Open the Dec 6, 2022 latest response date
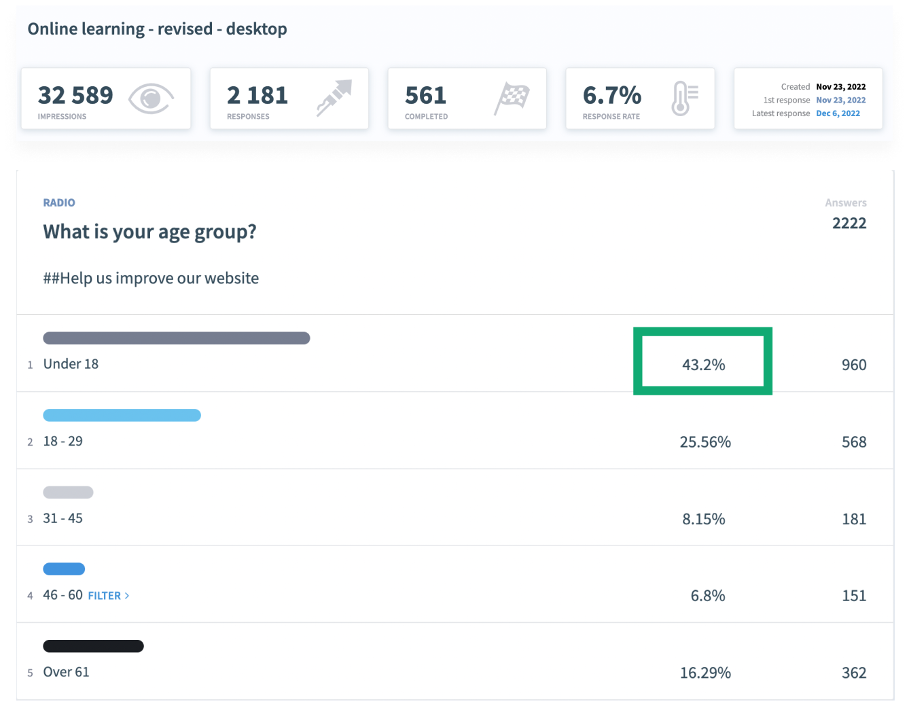The image size is (909, 701). 838,113
